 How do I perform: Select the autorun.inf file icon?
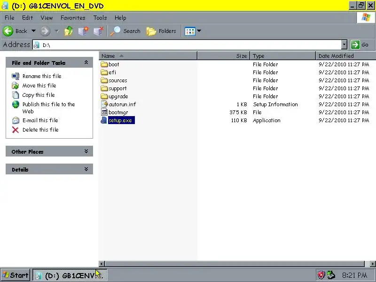click(104, 104)
